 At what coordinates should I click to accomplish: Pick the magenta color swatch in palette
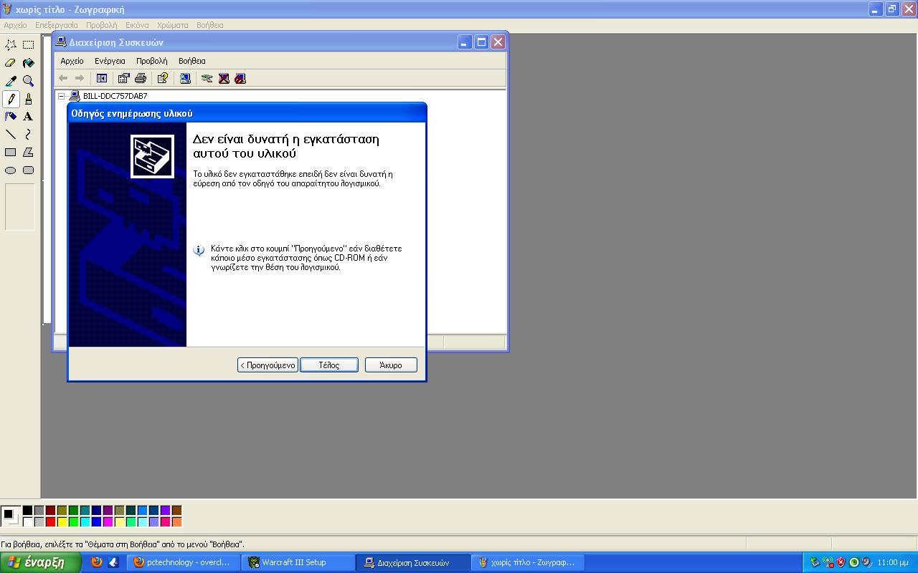[x=108, y=522]
